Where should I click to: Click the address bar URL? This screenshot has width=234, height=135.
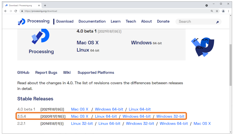tap(41, 11)
